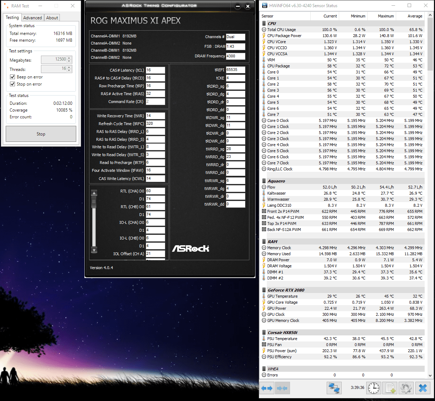Click the HWiNFO scrollbar up arrow
The width and height of the screenshot is (435, 401).
click(430, 16)
